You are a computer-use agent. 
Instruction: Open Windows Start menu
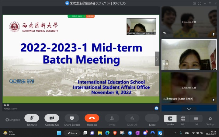click(x=59, y=133)
